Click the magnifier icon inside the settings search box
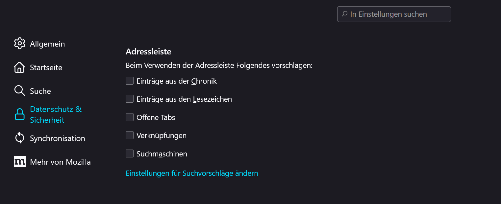The image size is (501, 204). pos(345,14)
